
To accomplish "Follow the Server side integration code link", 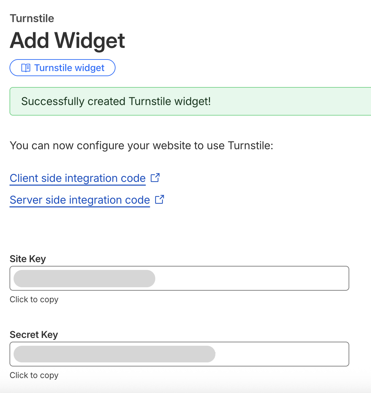I will 79,200.
